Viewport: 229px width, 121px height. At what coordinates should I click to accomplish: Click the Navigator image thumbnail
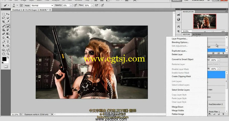205,21
